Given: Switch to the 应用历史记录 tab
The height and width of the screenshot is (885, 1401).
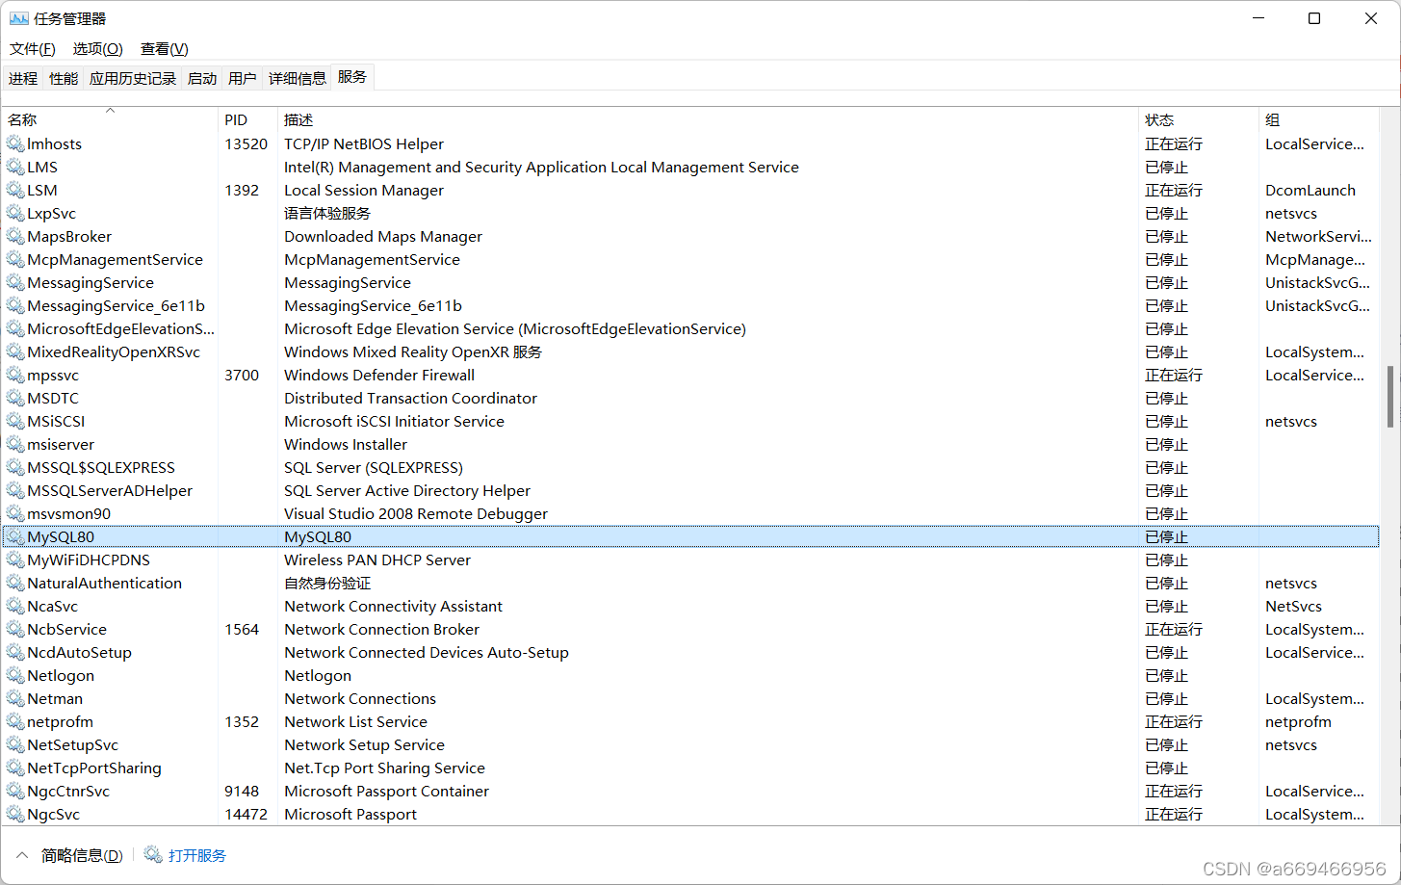Looking at the screenshot, I should click(x=133, y=79).
